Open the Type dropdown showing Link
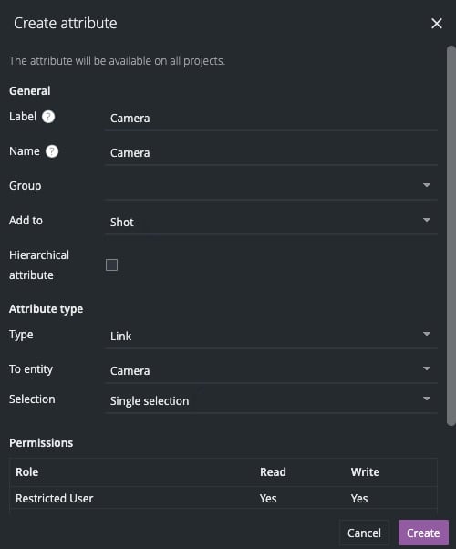The height and width of the screenshot is (549, 456). click(271, 335)
